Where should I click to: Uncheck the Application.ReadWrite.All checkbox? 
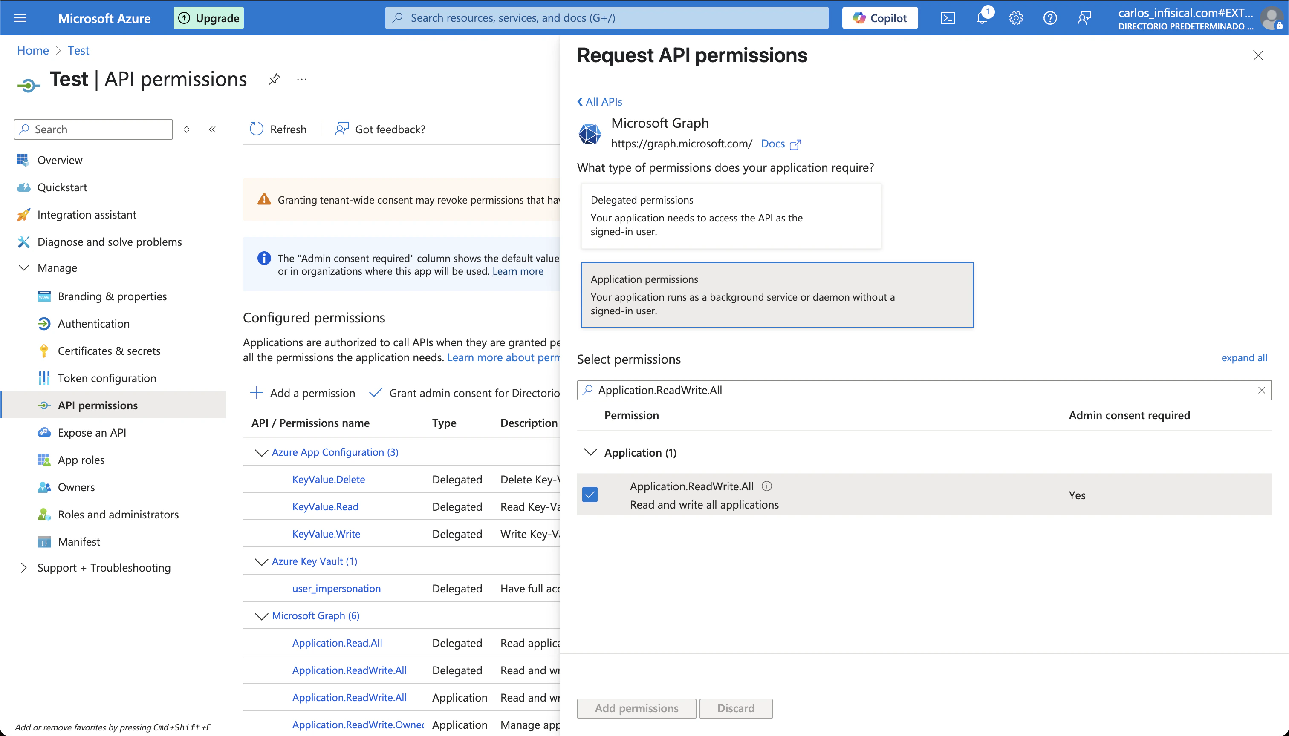click(x=590, y=494)
